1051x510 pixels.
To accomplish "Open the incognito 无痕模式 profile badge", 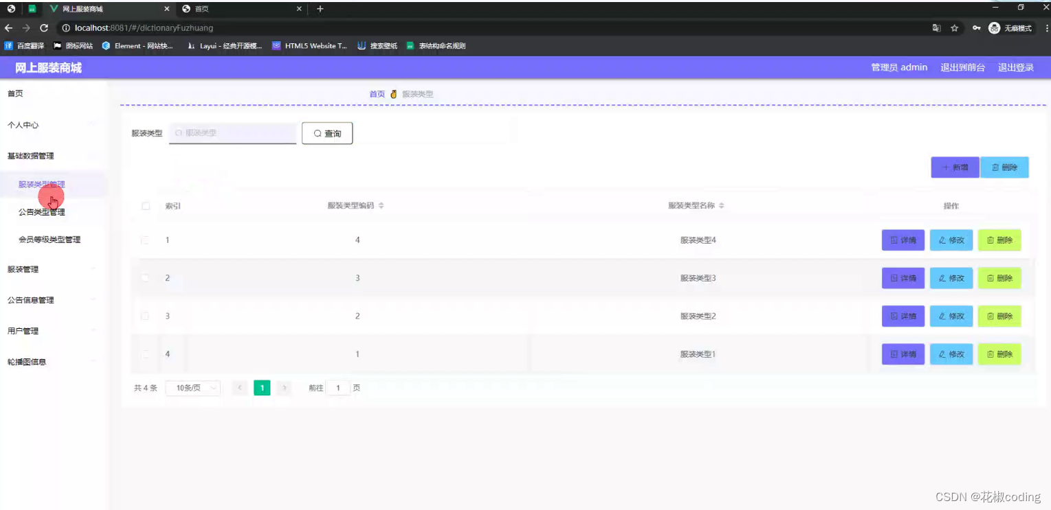I will (1010, 28).
